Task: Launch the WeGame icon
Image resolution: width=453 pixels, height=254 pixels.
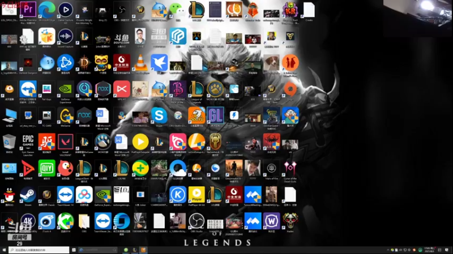Action: [66, 116]
